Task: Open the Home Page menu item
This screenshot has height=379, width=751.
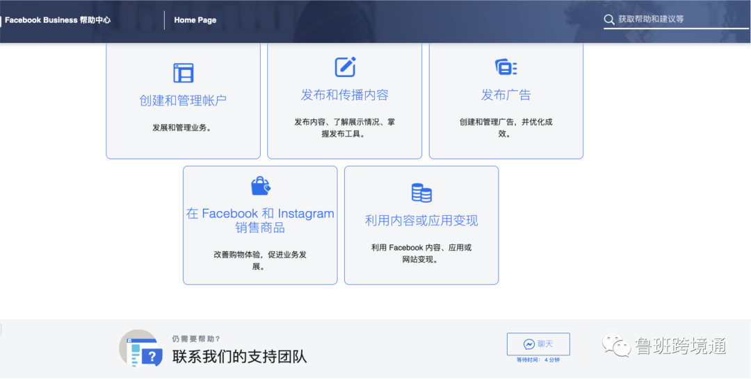Action: click(195, 21)
